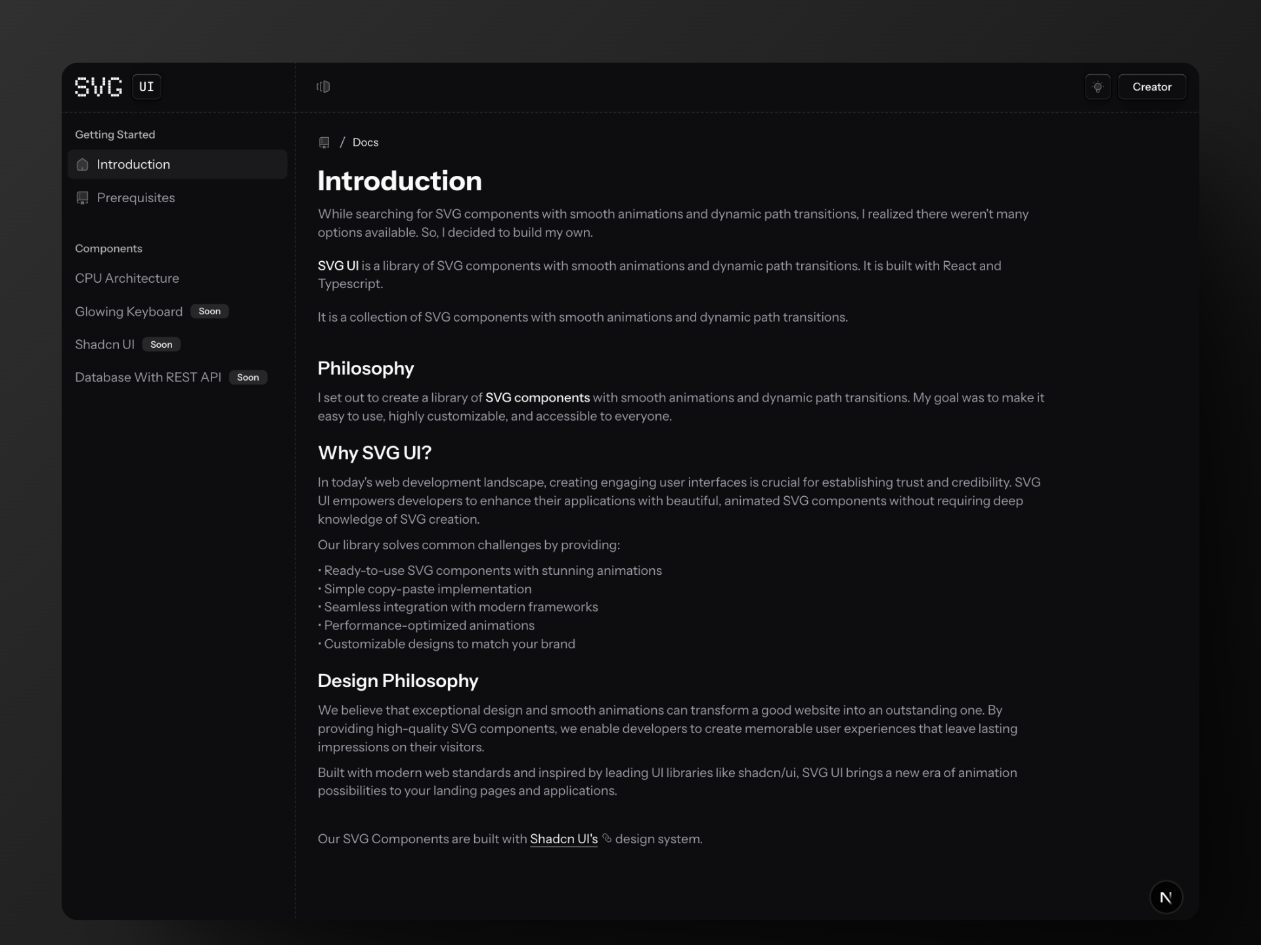Follow the Shadcn UI's link

[x=564, y=839]
